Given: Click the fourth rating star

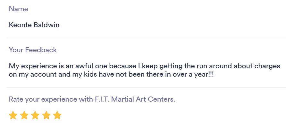Looking at the screenshot, I should click(46, 115).
